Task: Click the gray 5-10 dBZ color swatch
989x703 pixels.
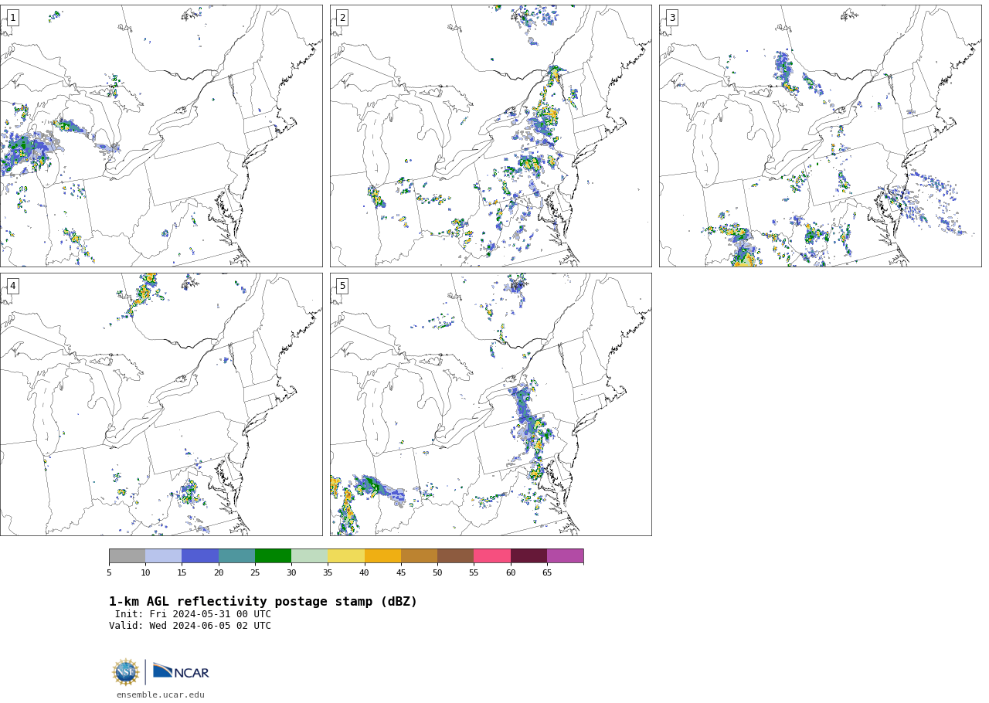Action: click(x=127, y=556)
